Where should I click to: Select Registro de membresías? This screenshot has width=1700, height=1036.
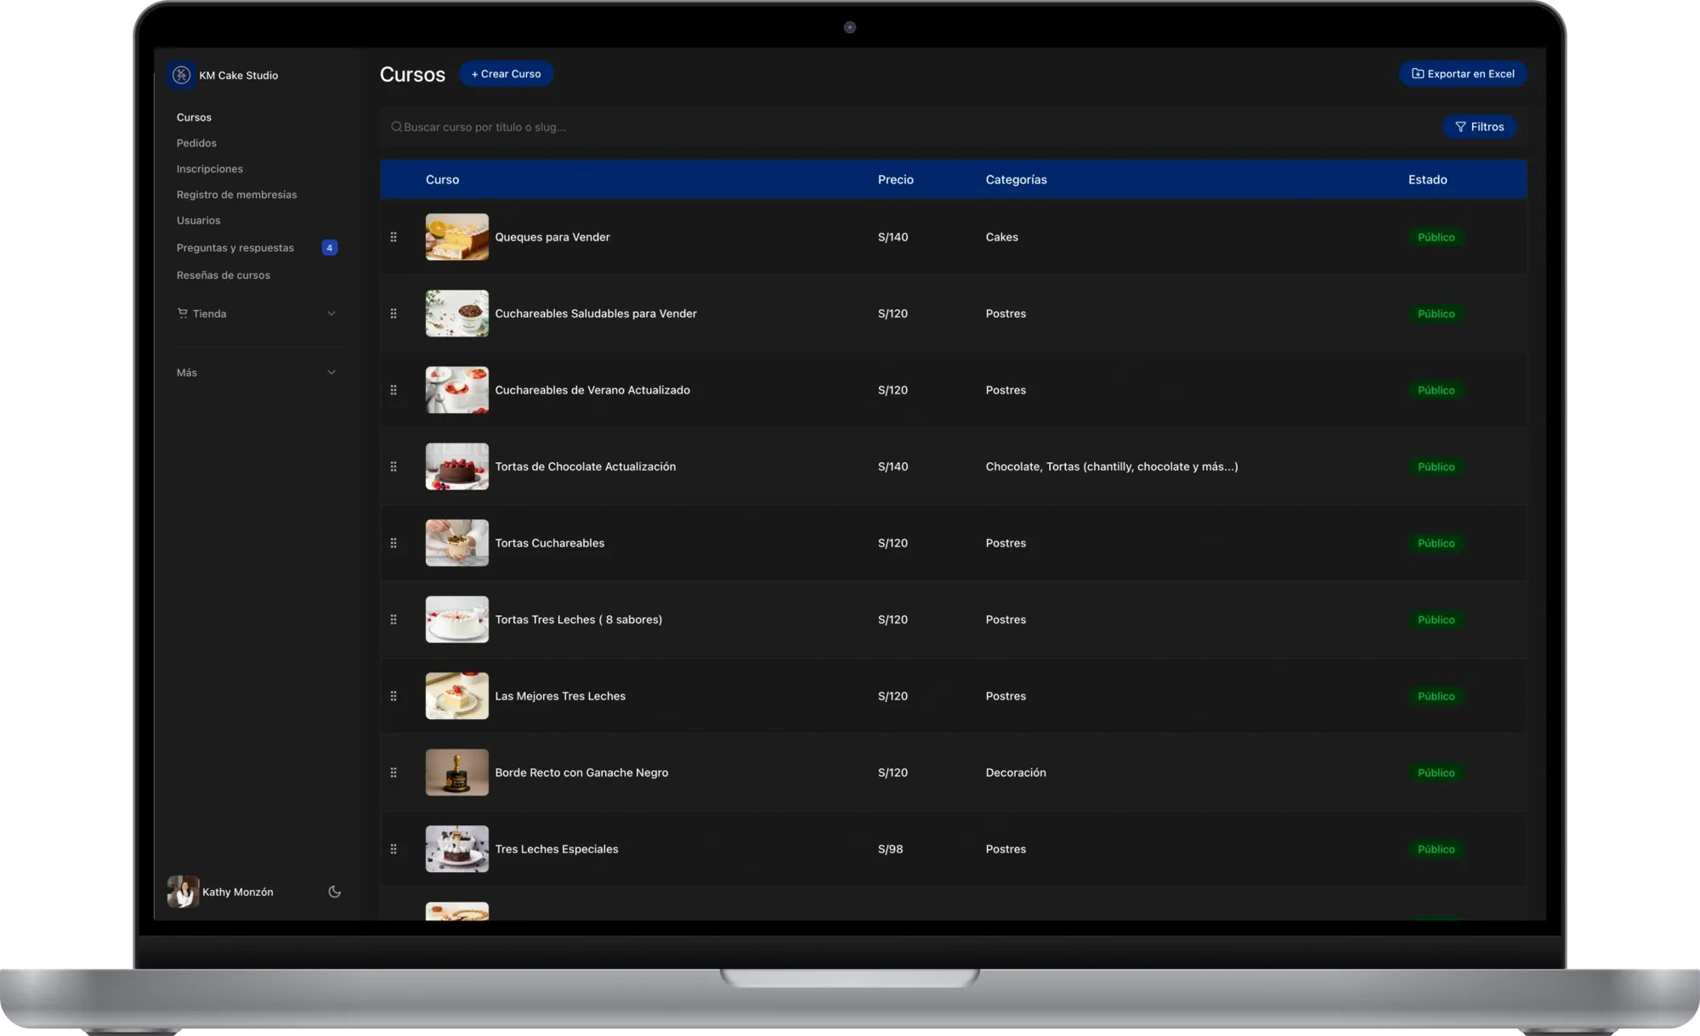coord(236,195)
